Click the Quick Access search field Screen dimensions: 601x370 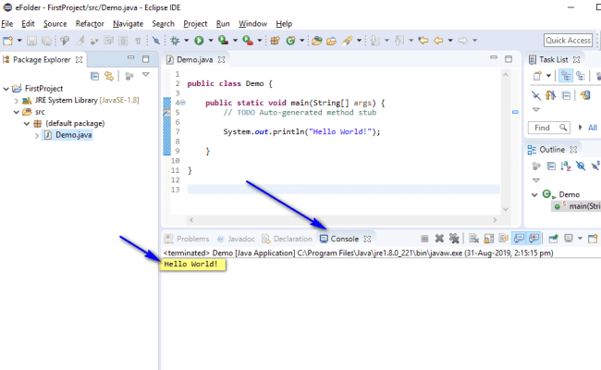(568, 41)
